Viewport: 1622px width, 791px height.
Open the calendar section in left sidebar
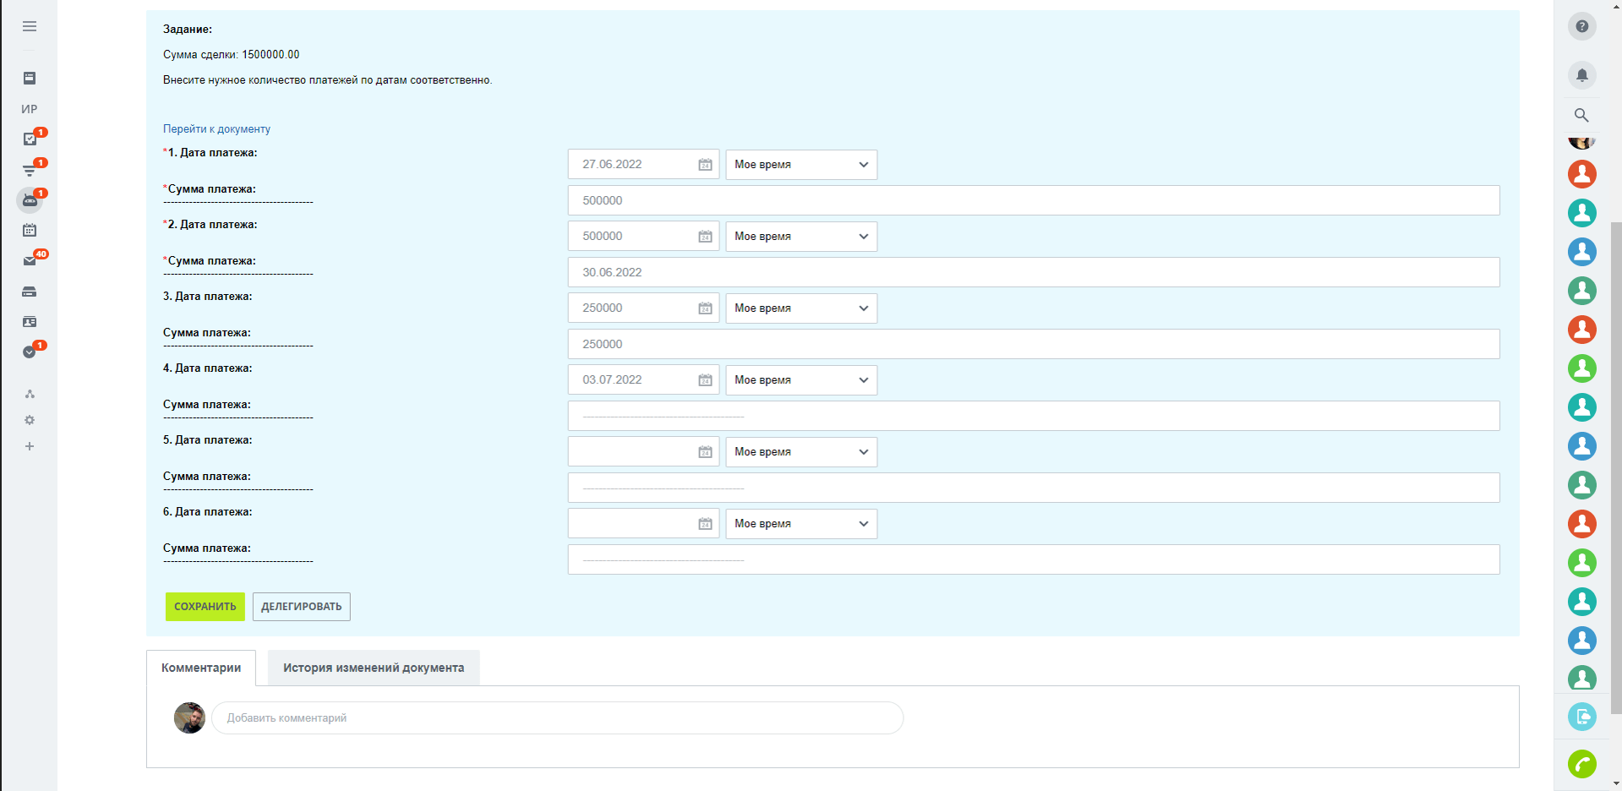30,230
